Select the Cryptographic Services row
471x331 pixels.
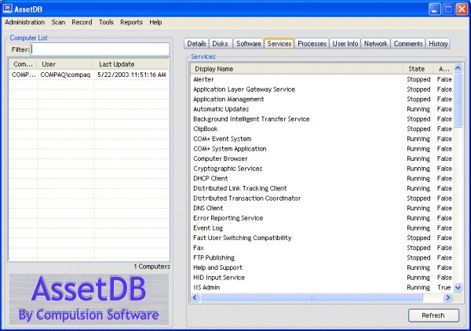tap(322, 169)
